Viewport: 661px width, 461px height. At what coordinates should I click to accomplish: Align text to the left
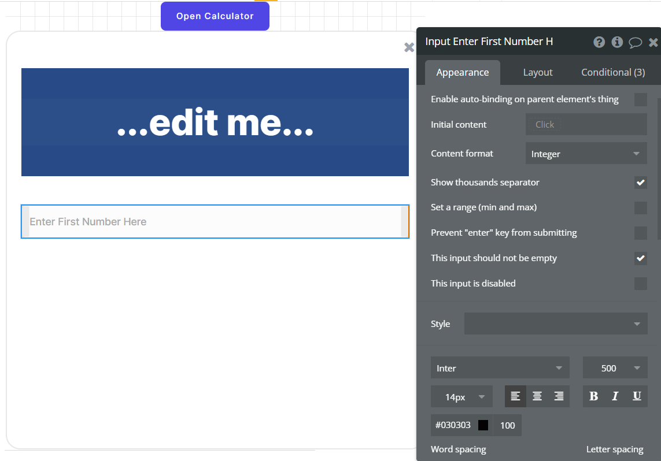515,396
